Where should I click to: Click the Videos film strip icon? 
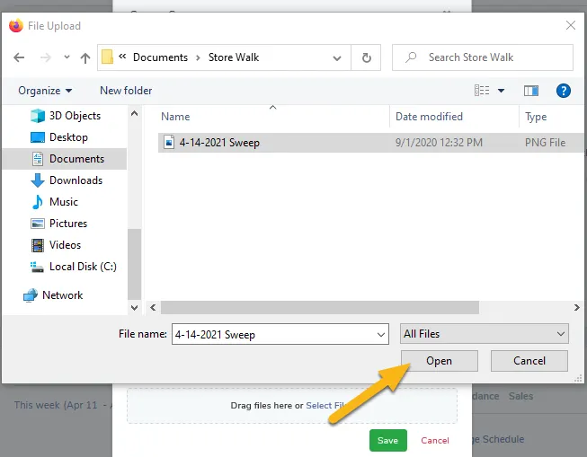coord(38,245)
